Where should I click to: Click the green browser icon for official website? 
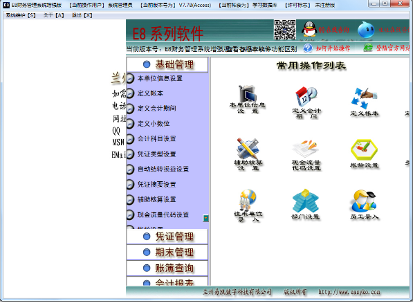tap(368, 48)
